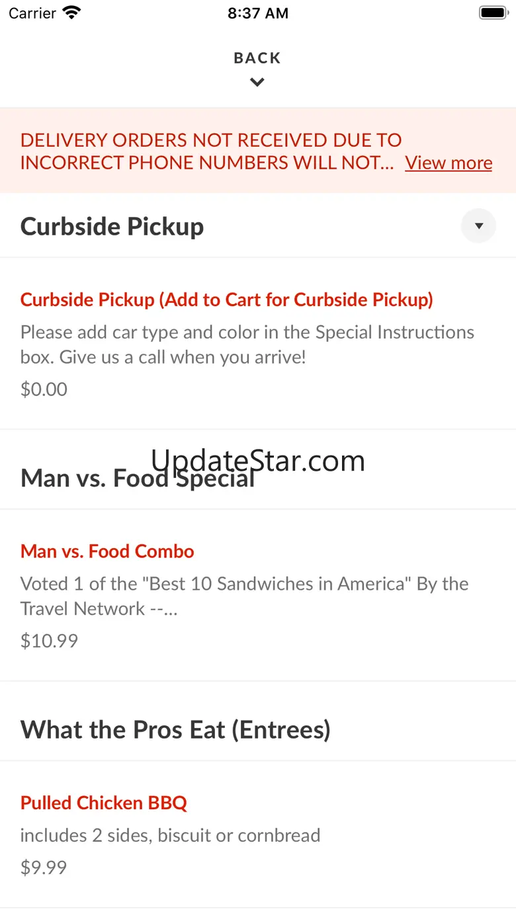This screenshot has height=917, width=516.
Task: Expand the Curbside Pickup category dropdown arrow
Action: 478,226
